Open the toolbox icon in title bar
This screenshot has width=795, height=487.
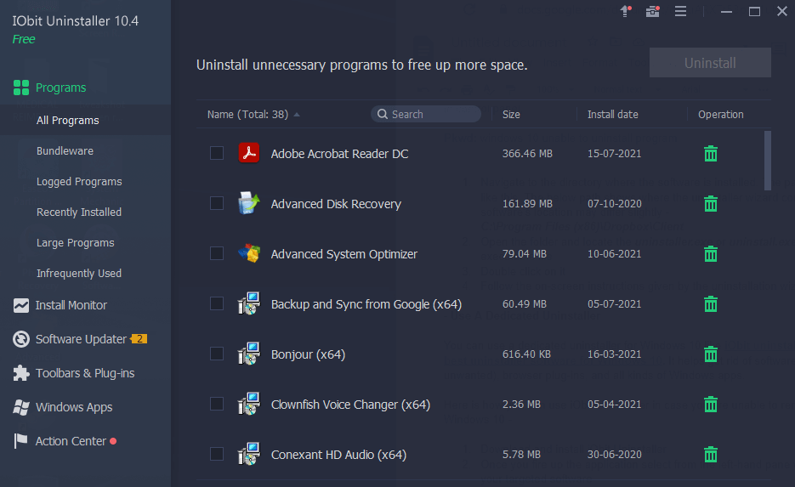[652, 11]
